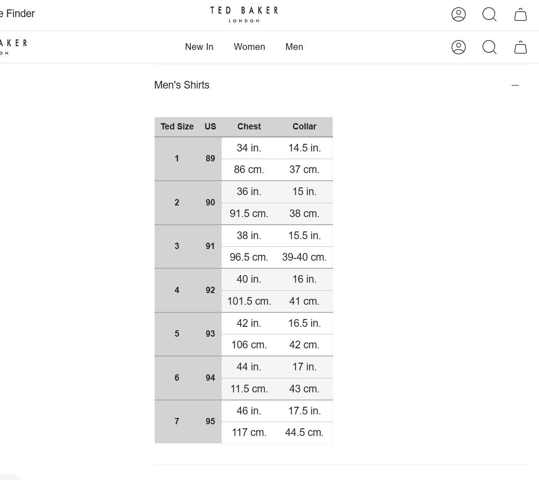Screen dimensions: 539x480
Task: Select the Collar column header
Action: (304, 127)
